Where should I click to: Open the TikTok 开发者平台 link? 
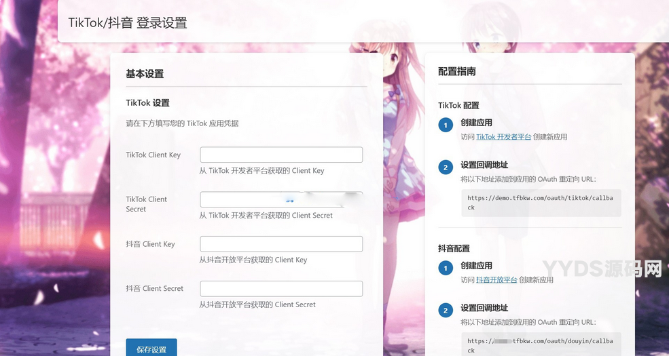click(503, 137)
